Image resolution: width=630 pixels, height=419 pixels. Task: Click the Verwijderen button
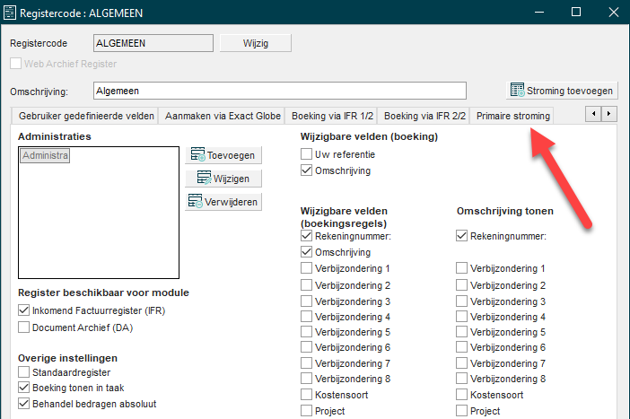[x=223, y=202]
